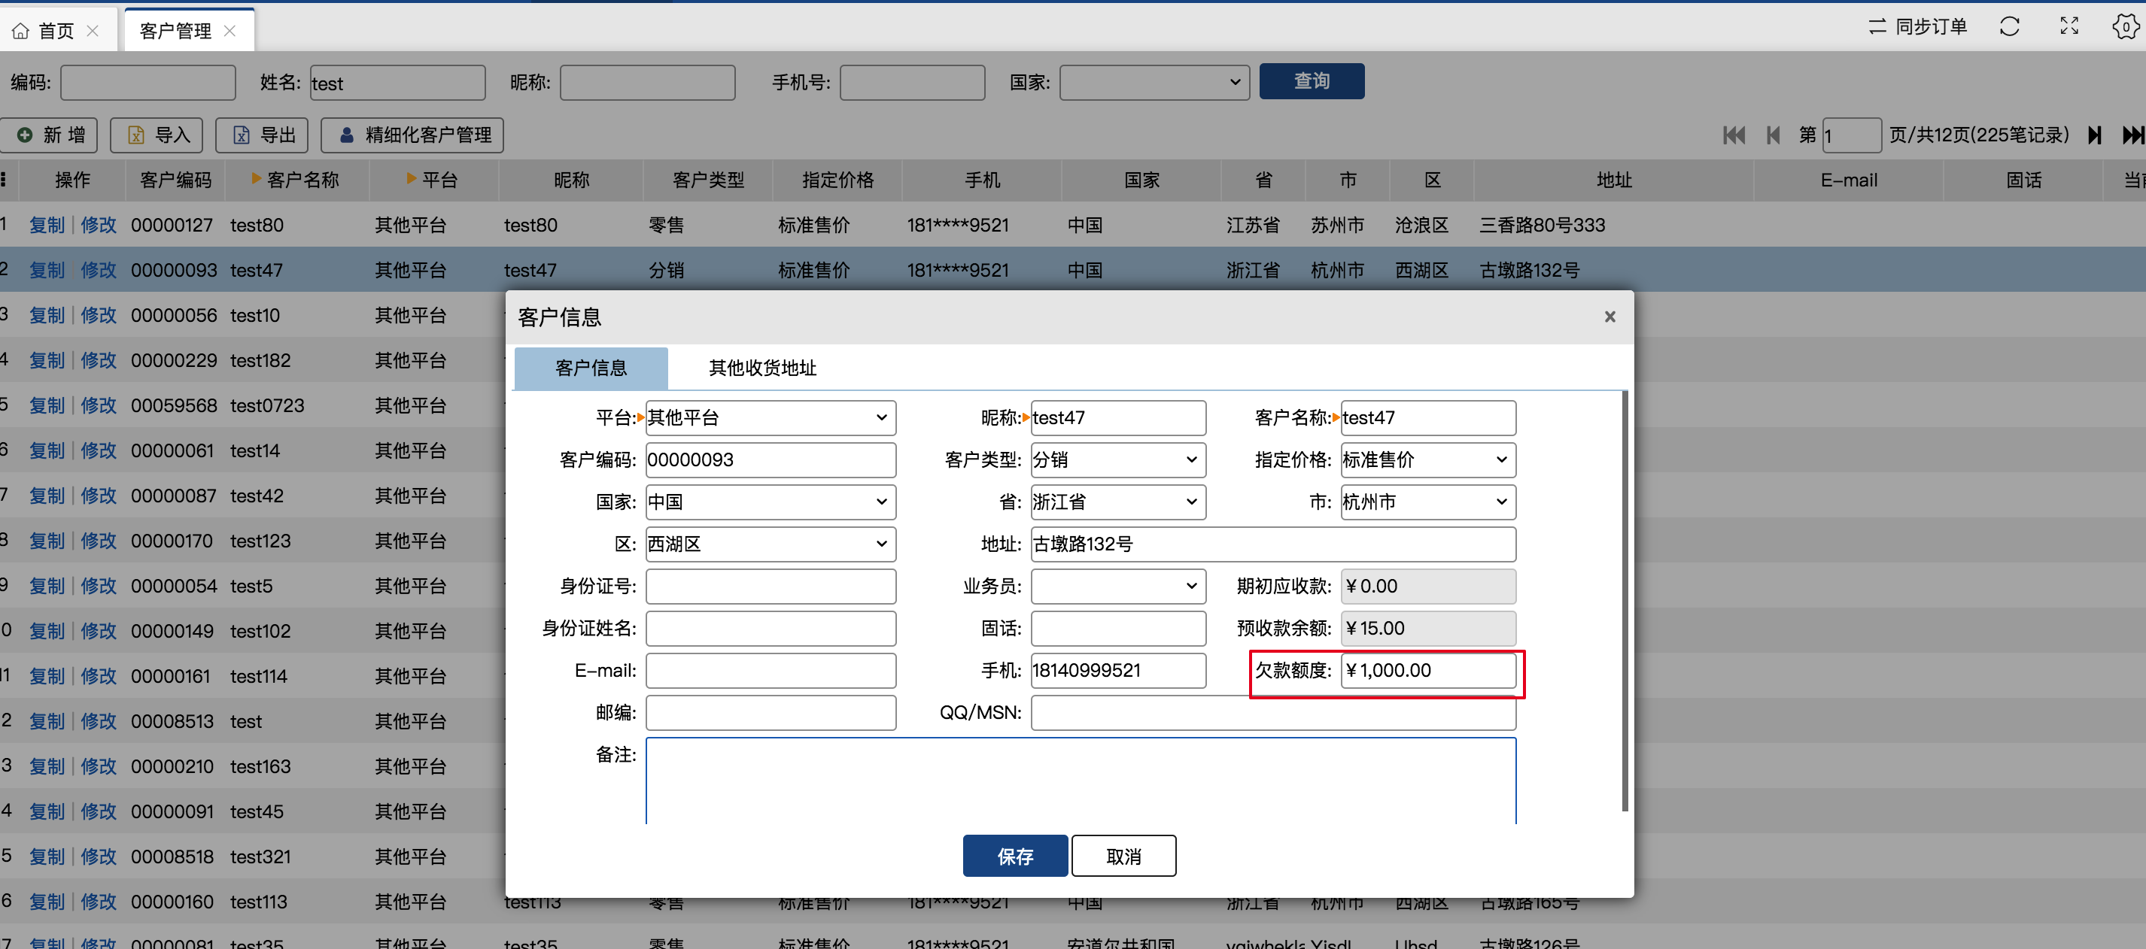Click 取消 to cancel the dialog
The image size is (2146, 949).
(1123, 856)
